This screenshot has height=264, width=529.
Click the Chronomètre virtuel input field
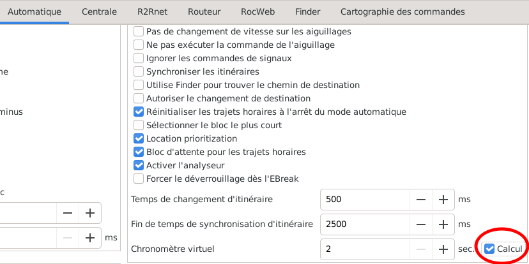pos(364,249)
